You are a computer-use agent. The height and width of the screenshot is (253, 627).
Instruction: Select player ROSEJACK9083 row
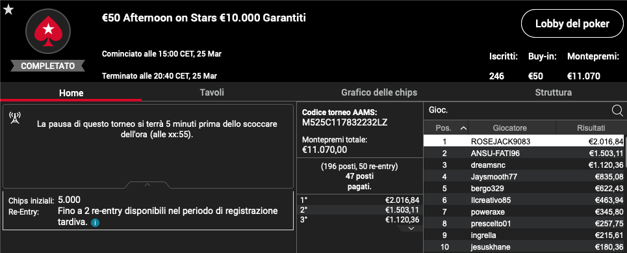point(524,141)
